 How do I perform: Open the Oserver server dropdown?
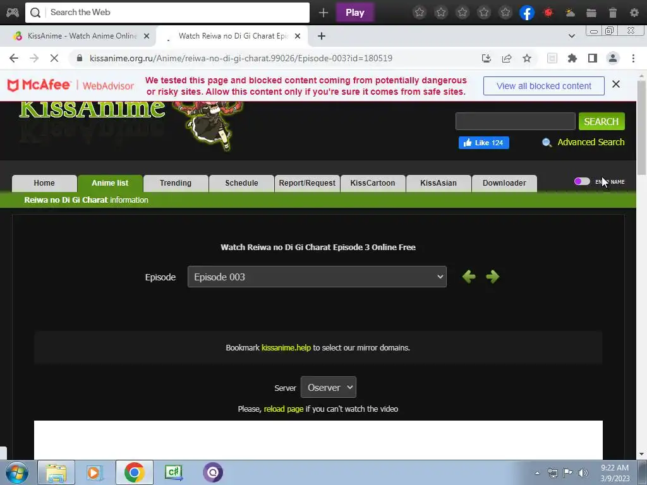329,387
